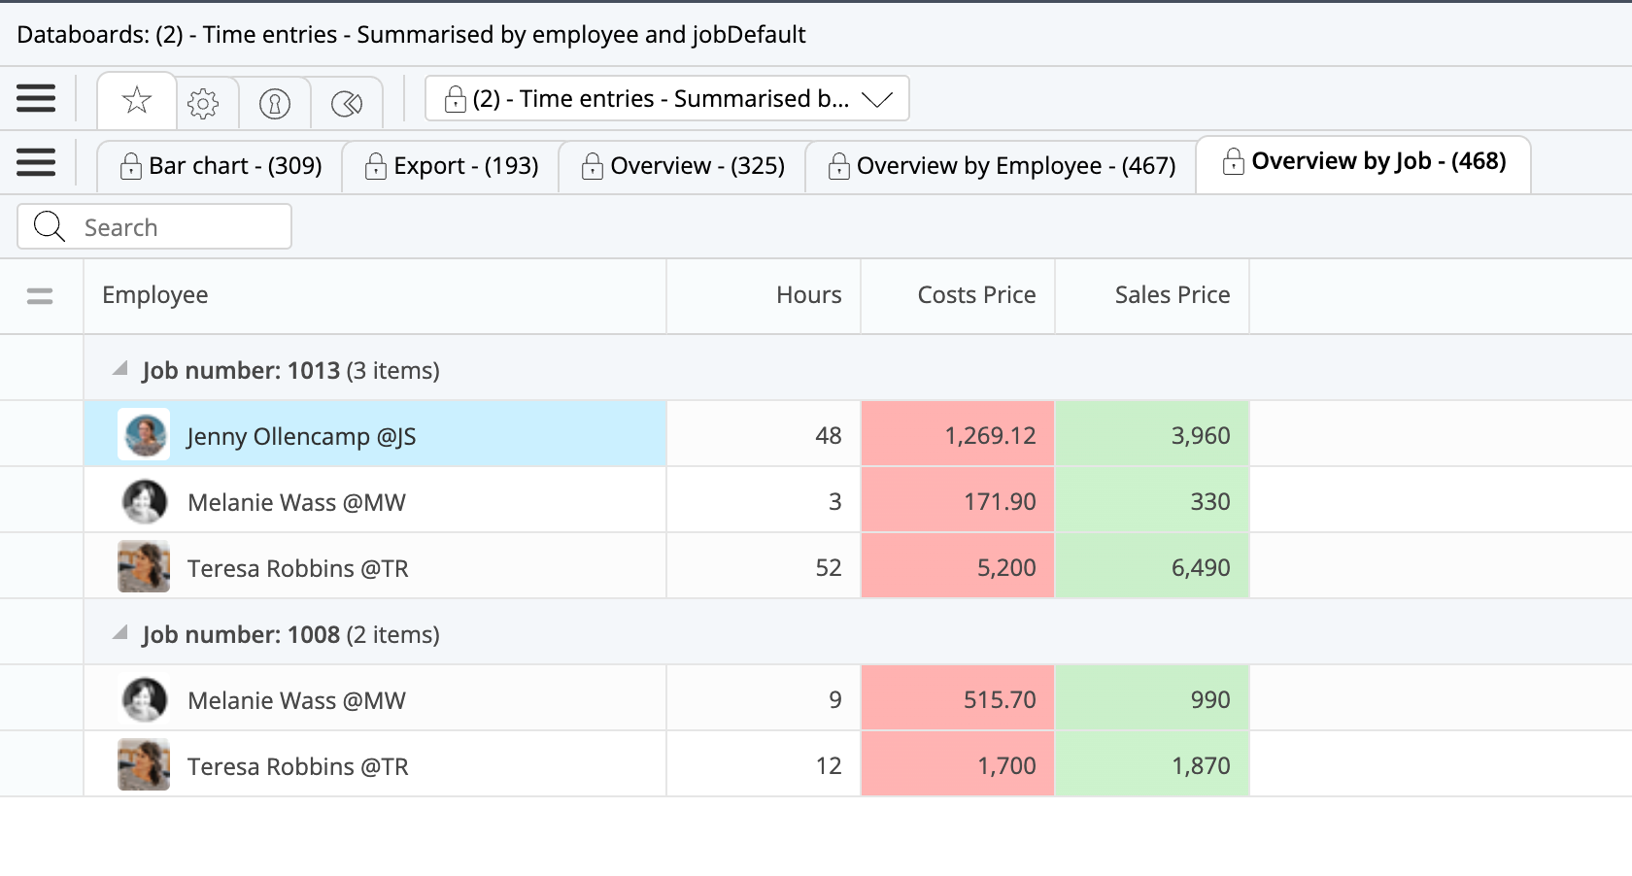The image size is (1632, 876).
Task: Click into the Search field
Action: (154, 226)
